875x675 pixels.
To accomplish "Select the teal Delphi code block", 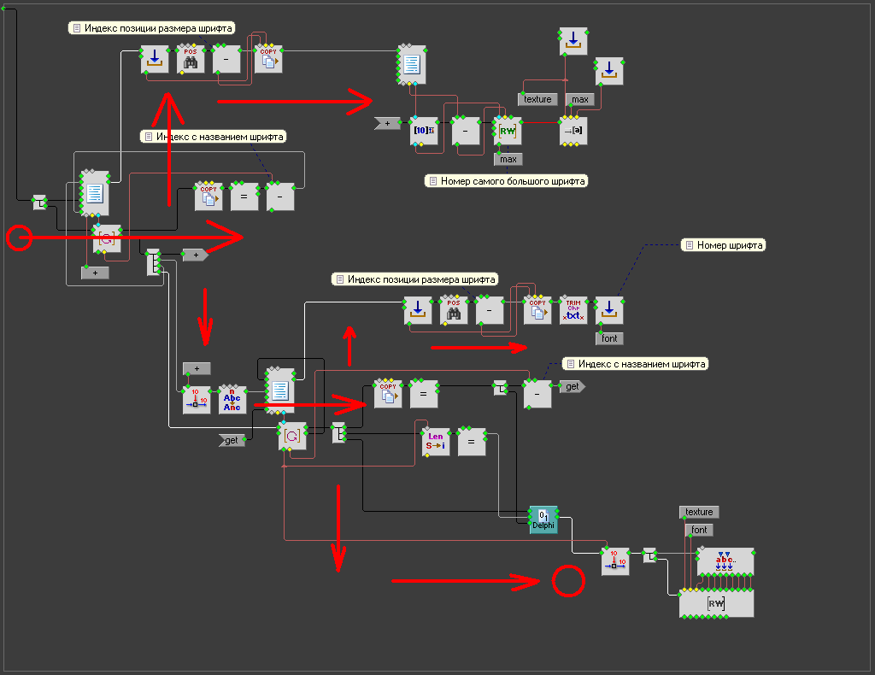I will pyautogui.click(x=543, y=519).
